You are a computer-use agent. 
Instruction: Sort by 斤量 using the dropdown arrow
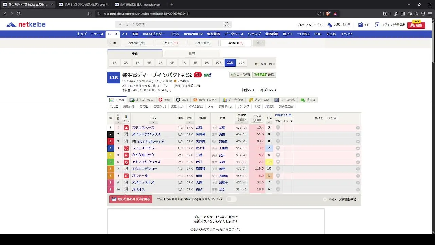click(x=190, y=122)
